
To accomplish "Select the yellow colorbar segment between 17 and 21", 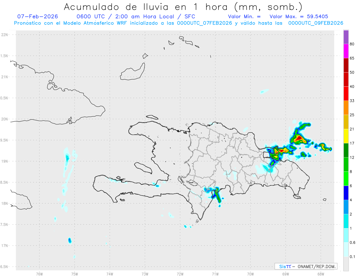I will tap(346, 136).
